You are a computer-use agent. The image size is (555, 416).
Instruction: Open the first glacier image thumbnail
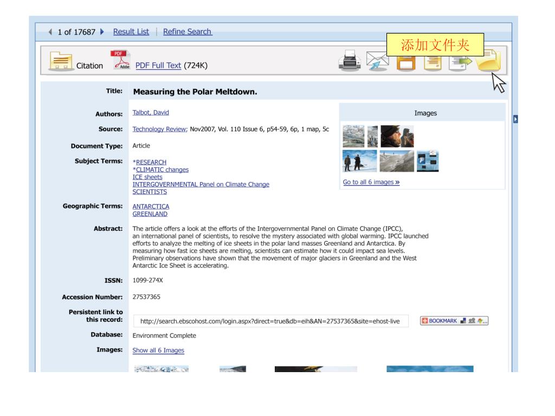[x=353, y=136]
